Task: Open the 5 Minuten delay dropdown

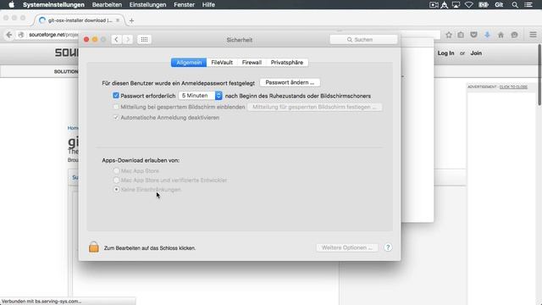Action: [201, 96]
